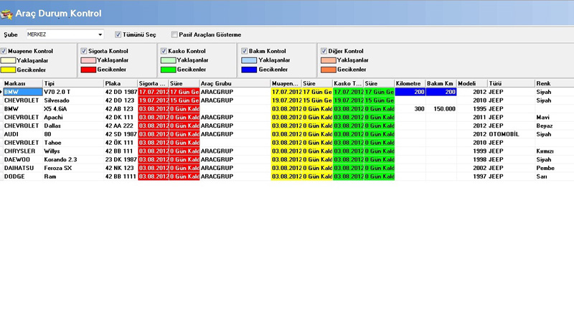
Task: Click Kasko Yaklaşanlar light green swatch
Action: [169, 60]
